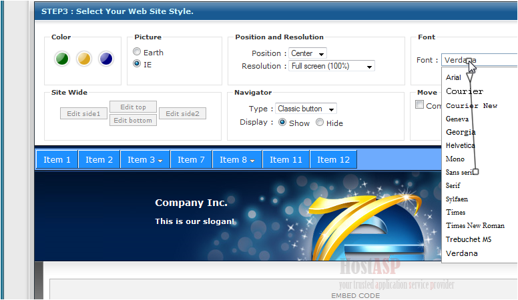Pick Courier New from the font list

[x=471, y=105]
